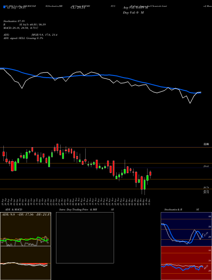212x280 pixels.
Task: Click the red RSI chart panel
Action: [186, 263]
